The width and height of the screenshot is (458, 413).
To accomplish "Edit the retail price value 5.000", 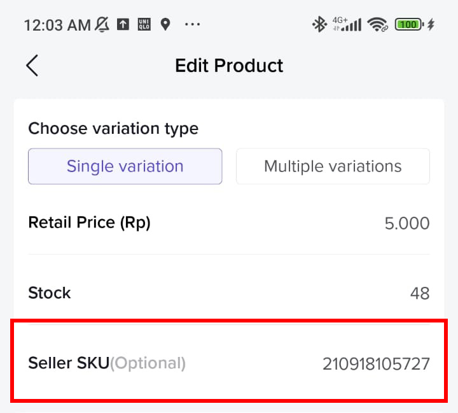I will pyautogui.click(x=407, y=223).
